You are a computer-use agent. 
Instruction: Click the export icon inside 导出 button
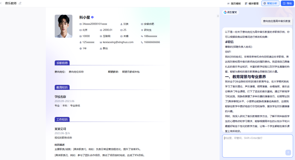point(284,3)
